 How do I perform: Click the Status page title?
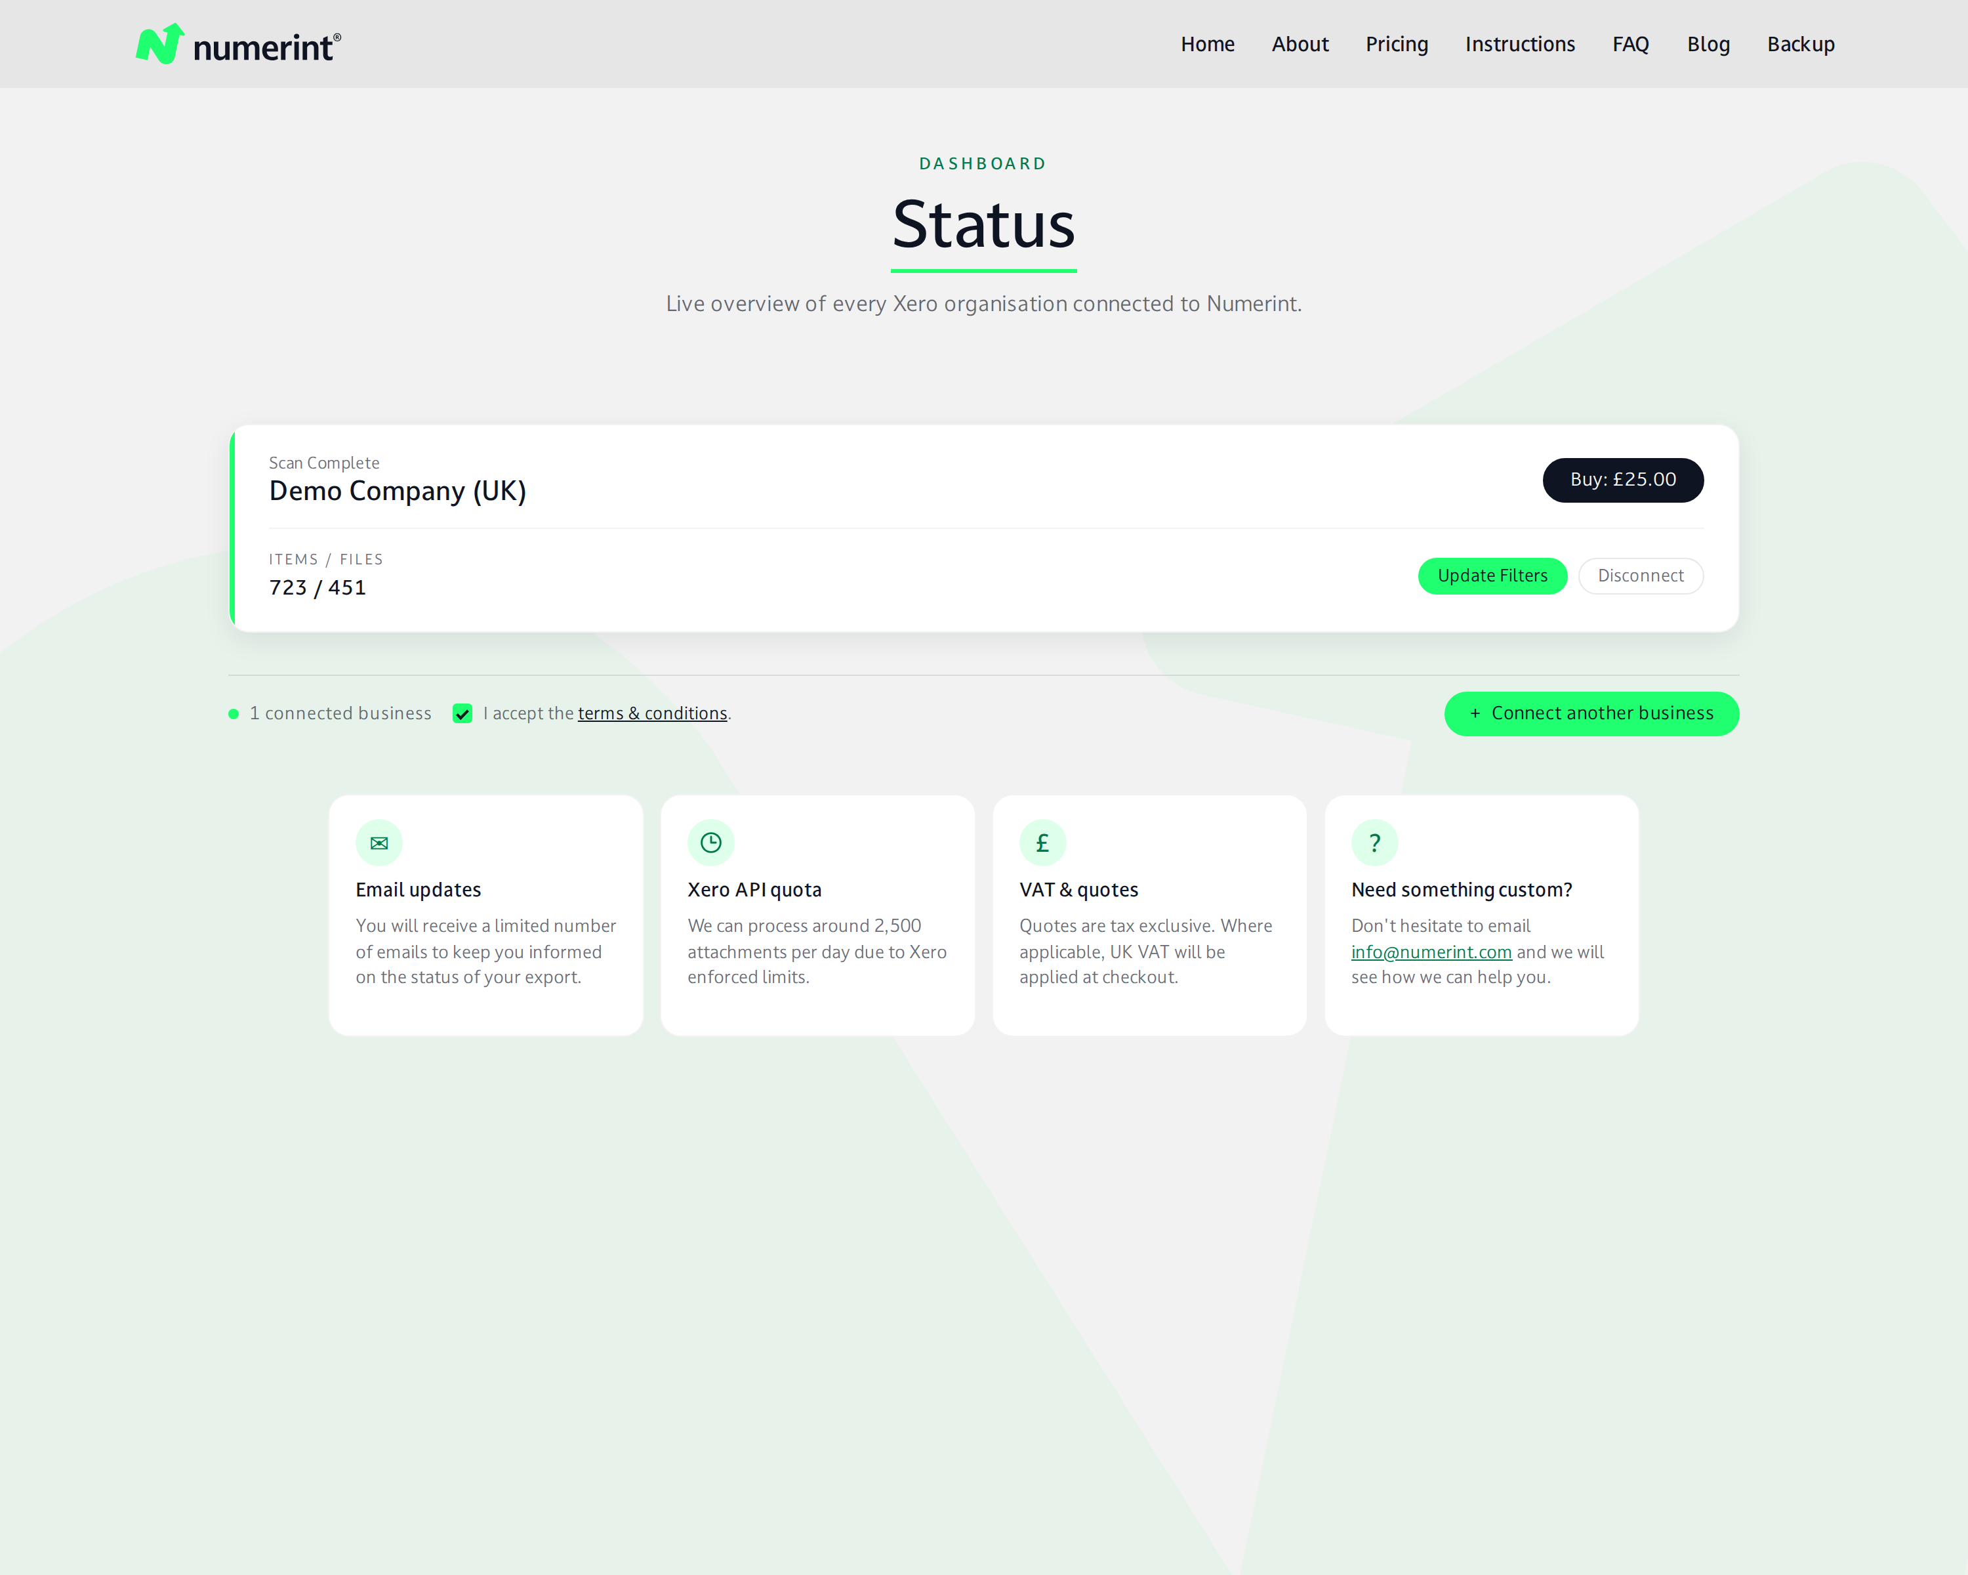tap(983, 224)
